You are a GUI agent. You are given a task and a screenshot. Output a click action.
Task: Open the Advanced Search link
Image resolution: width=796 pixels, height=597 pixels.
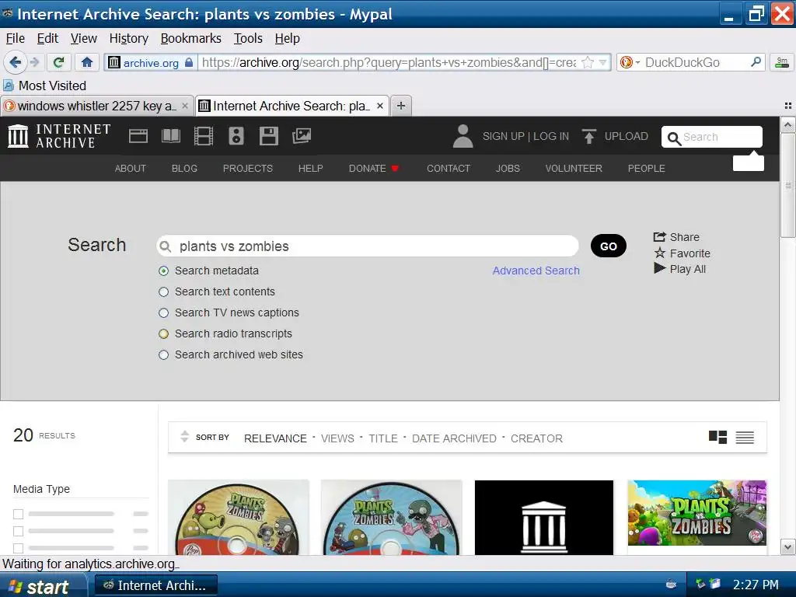click(536, 271)
